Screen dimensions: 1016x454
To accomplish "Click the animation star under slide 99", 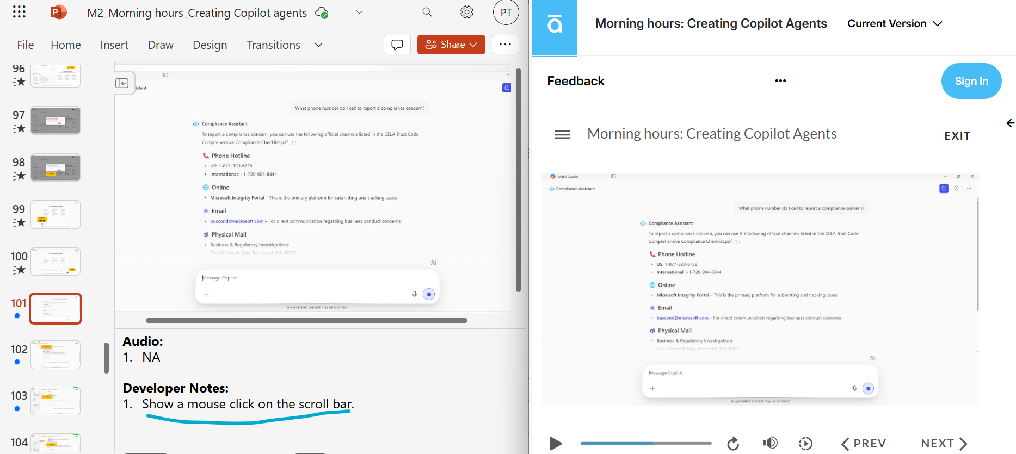I will (19, 222).
